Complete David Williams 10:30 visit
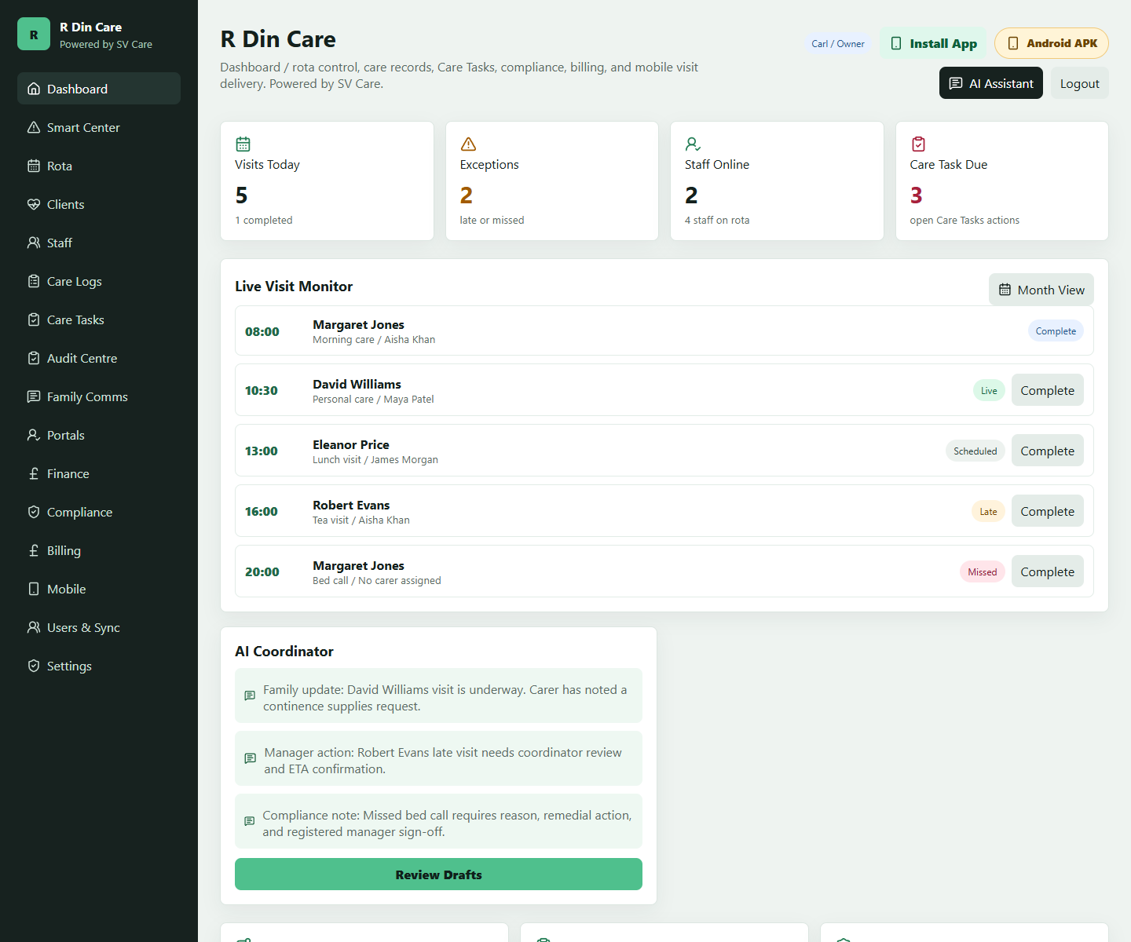This screenshot has height=942, width=1131. click(1048, 390)
